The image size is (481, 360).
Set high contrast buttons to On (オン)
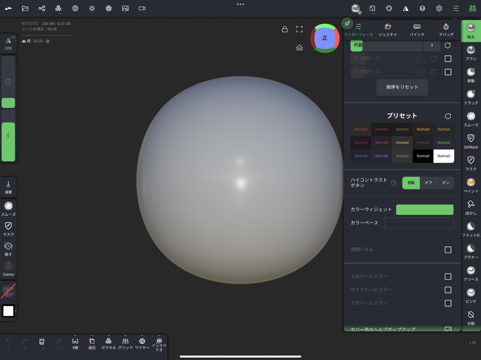tap(445, 183)
